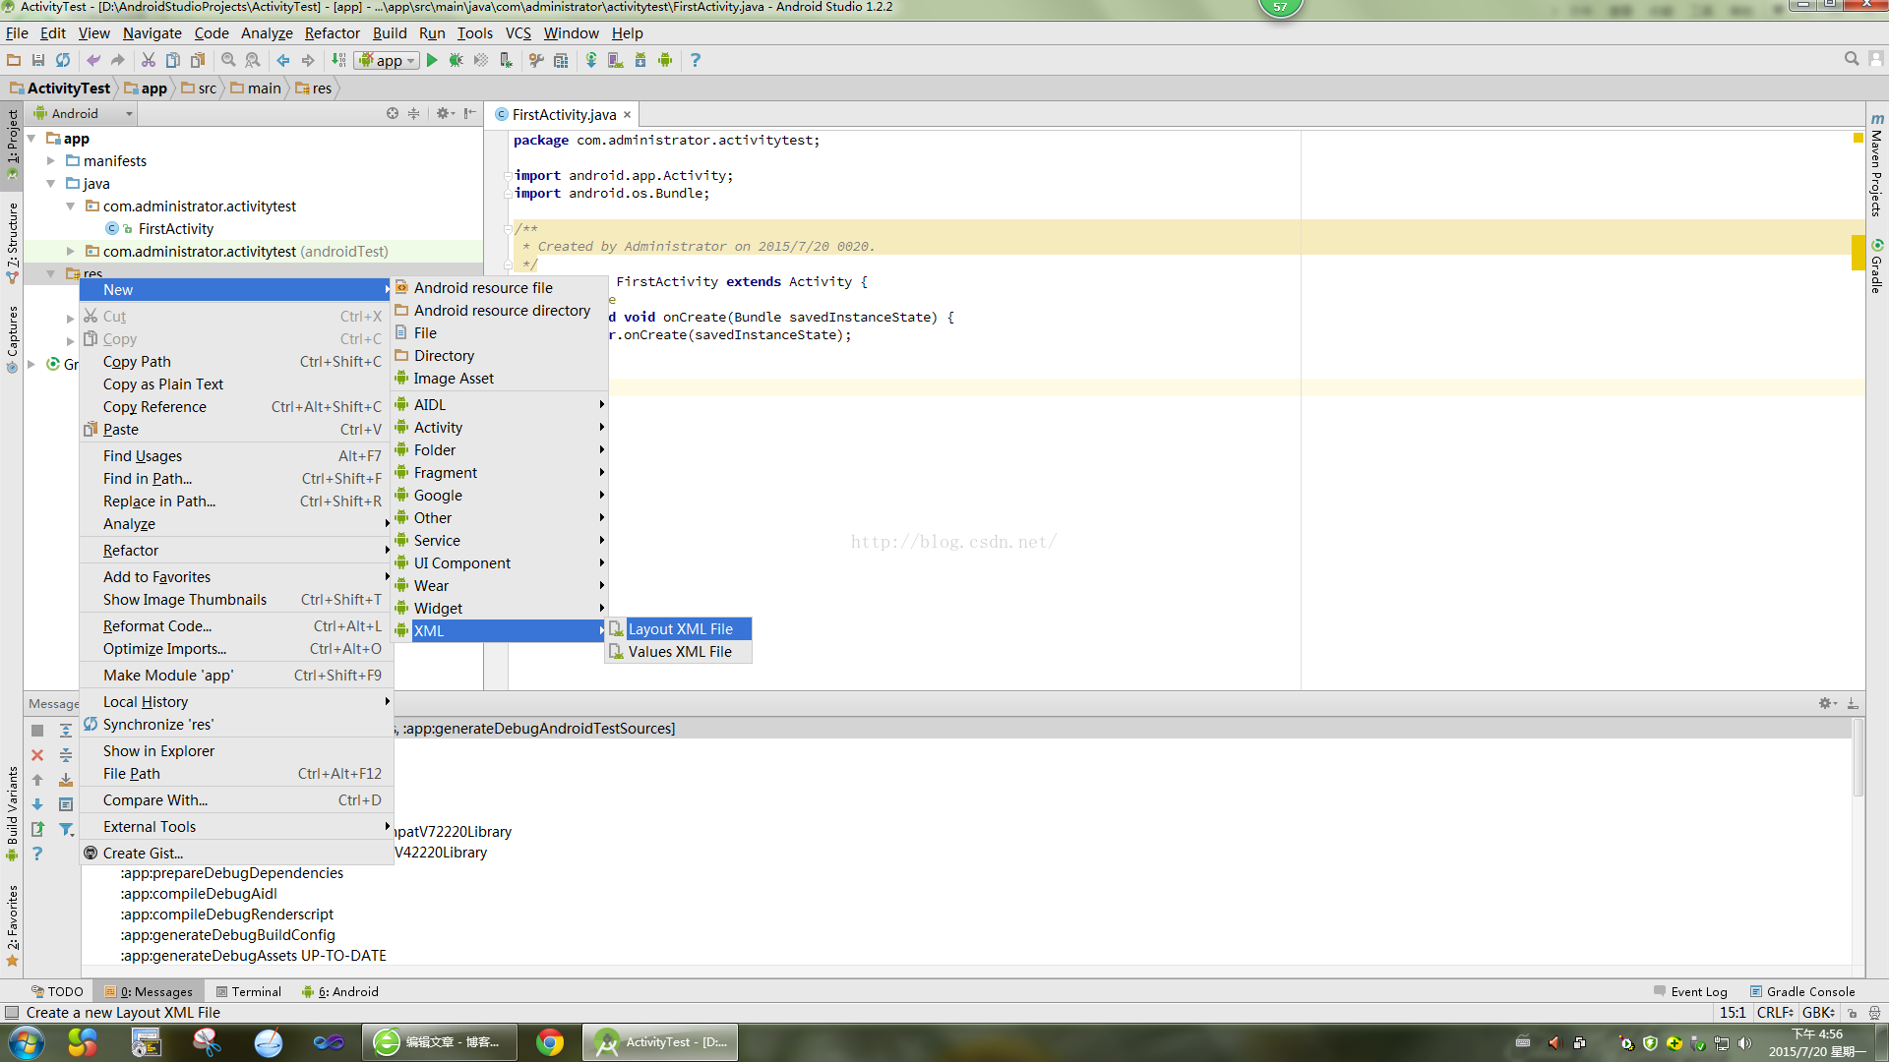
Task: Collapse com.administrator.activitytest package node
Action: click(71, 206)
